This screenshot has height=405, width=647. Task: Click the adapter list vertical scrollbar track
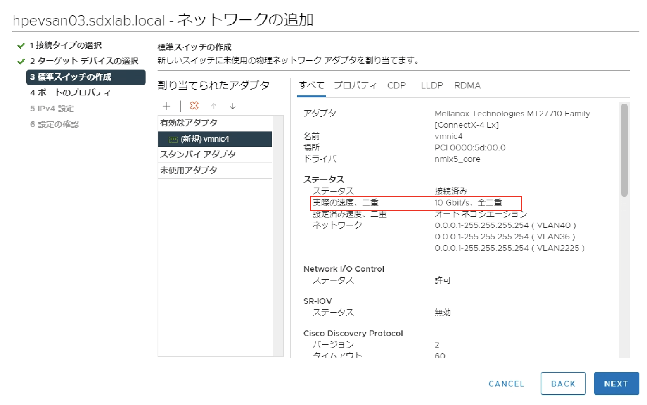278,235
